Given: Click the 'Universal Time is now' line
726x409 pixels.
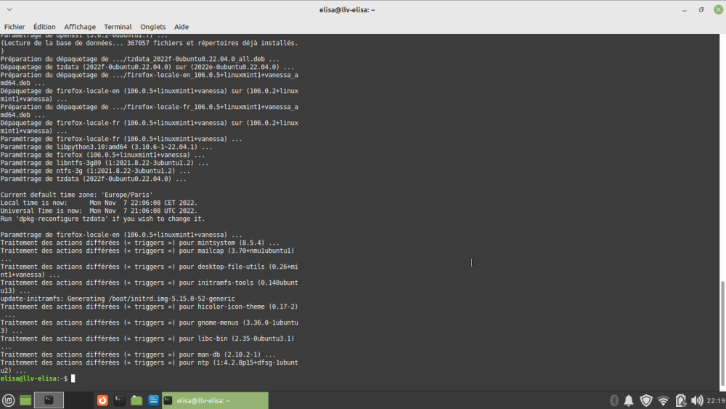Looking at the screenshot, I should (x=99, y=211).
